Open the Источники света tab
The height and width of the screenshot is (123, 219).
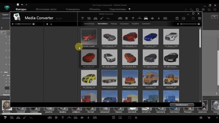point(46,9)
